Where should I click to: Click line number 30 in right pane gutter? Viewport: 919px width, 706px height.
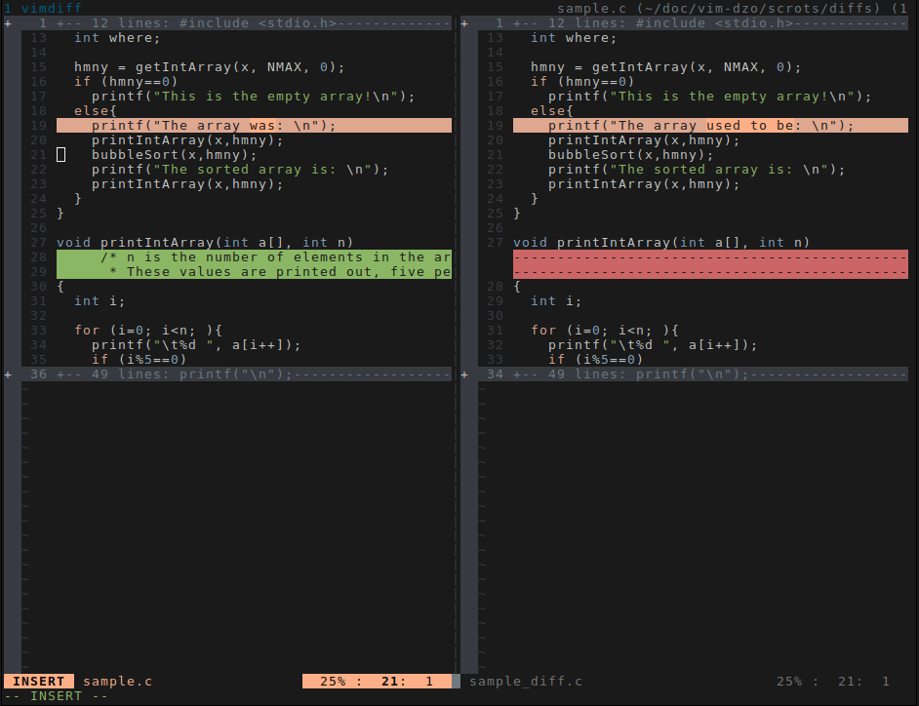click(x=496, y=316)
